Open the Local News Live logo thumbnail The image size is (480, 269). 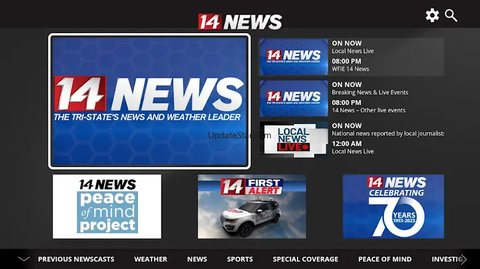click(294, 139)
